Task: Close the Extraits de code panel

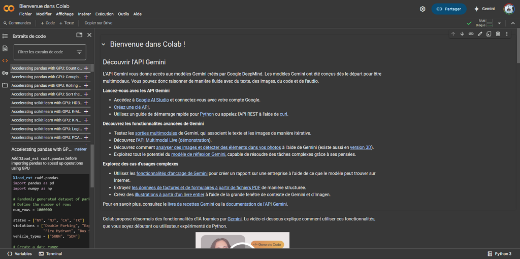Action: click(x=89, y=35)
